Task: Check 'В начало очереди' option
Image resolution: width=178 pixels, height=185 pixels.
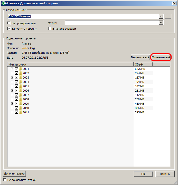Action: [x=50, y=29]
